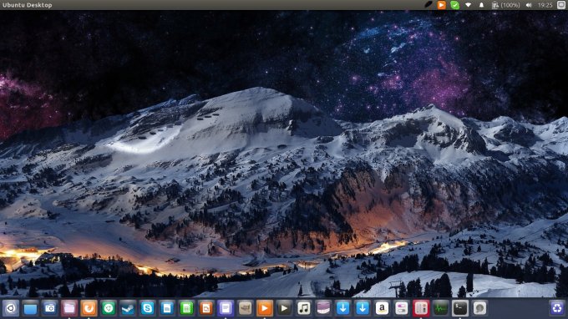Open Skype from the dock
The height and width of the screenshot is (319, 568).
pos(148,308)
